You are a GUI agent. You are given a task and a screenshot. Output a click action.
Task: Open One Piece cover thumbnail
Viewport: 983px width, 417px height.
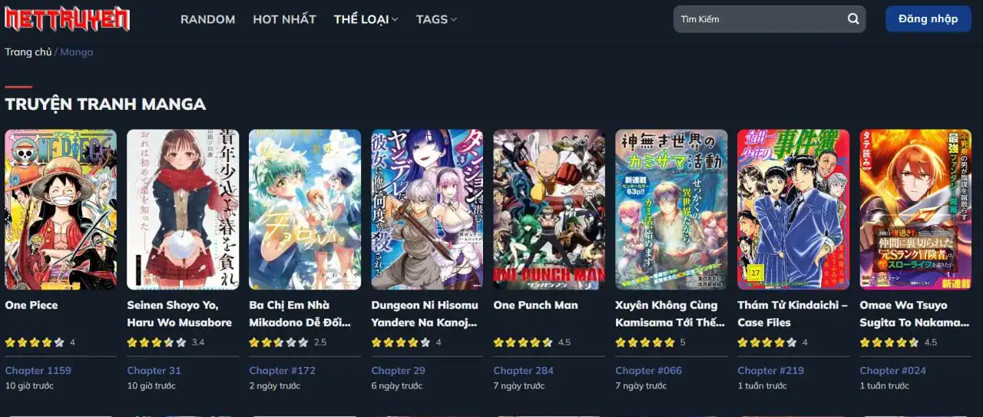(x=61, y=210)
